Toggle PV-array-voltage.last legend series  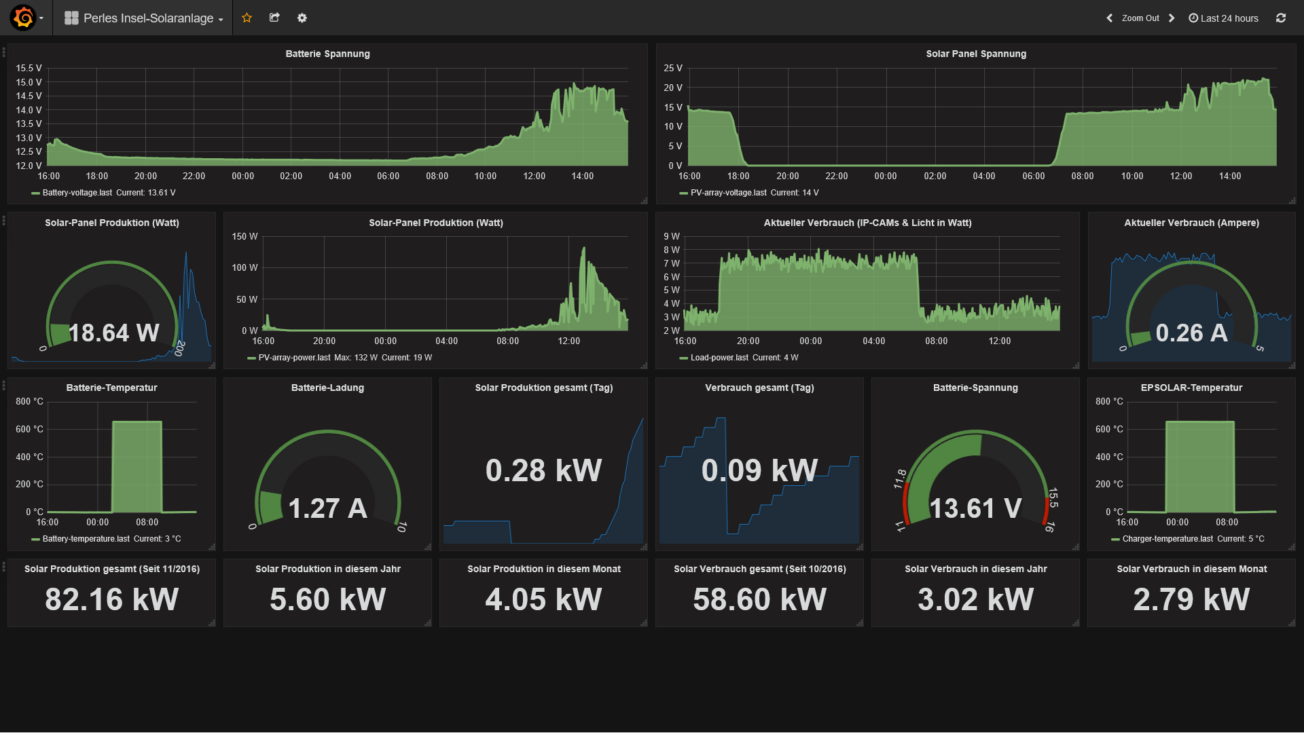[x=728, y=193]
